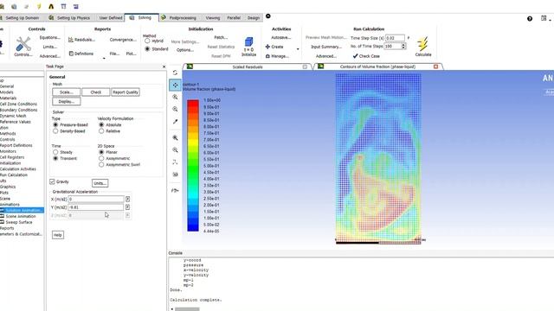Click the Y gravitational acceleration field
554x311 pixels.
pos(96,207)
